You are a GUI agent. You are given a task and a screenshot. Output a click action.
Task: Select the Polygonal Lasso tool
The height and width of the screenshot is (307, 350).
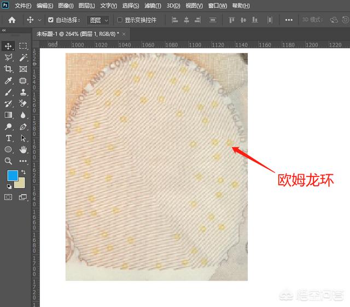point(9,57)
